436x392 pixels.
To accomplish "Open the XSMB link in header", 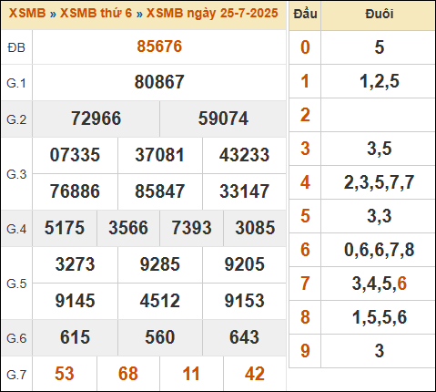I will pyautogui.click(x=27, y=13).
